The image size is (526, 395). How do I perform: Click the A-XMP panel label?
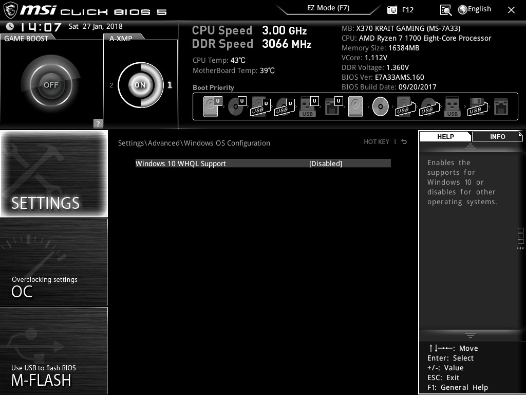[120, 38]
